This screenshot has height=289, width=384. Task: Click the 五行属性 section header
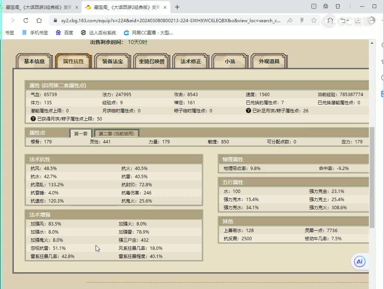click(293, 182)
